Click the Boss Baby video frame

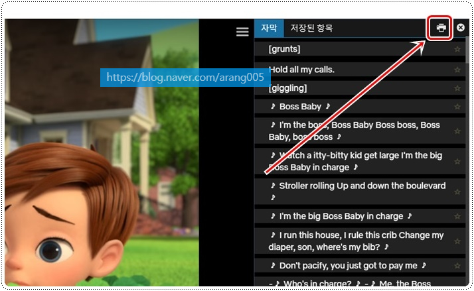(102, 152)
